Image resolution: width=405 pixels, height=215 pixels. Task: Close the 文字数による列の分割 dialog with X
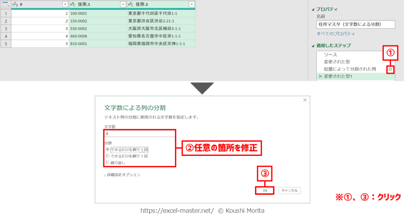305,100
